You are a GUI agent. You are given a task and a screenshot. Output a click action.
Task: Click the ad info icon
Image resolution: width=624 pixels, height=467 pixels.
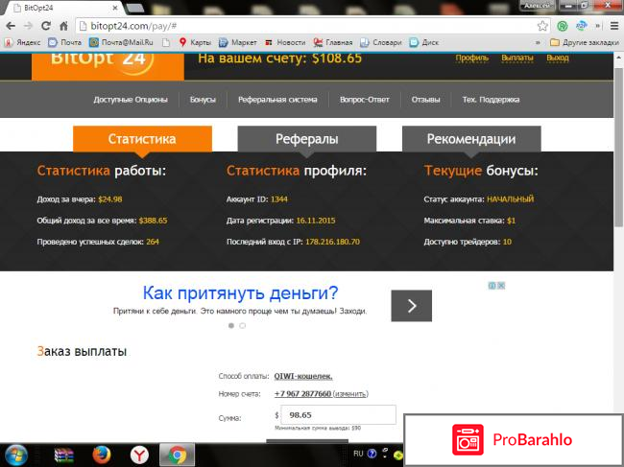coord(492,286)
